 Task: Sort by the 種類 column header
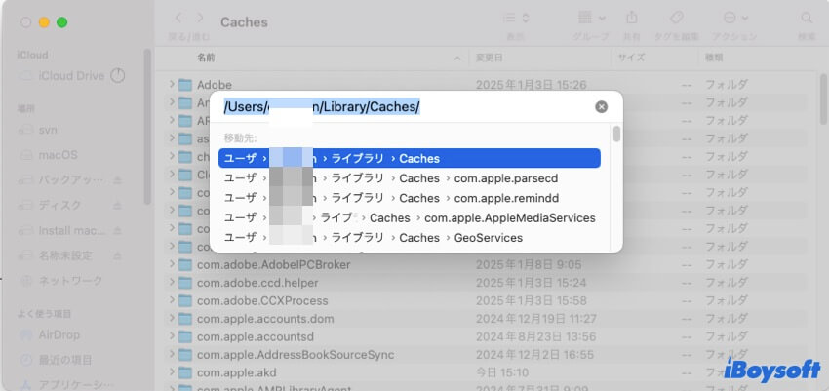tap(714, 58)
